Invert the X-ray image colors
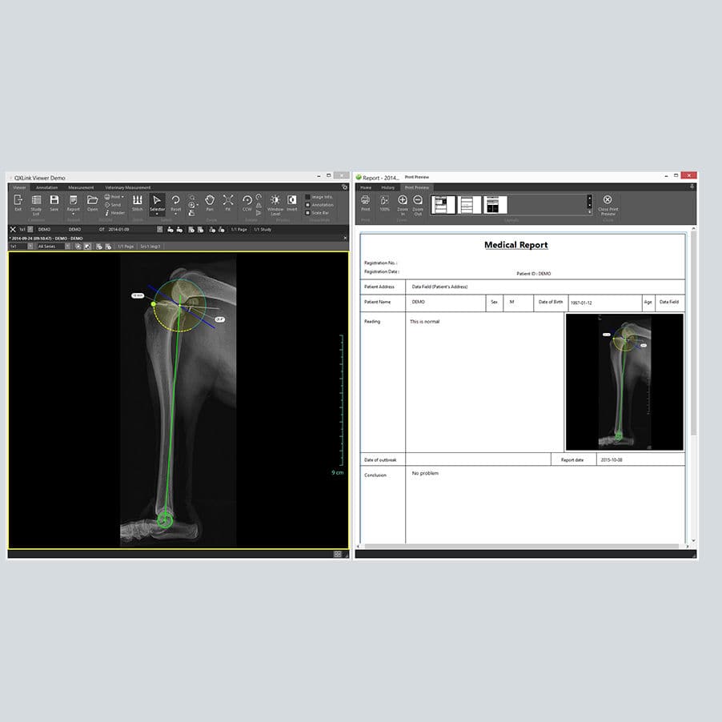The image size is (722, 722). tap(291, 201)
